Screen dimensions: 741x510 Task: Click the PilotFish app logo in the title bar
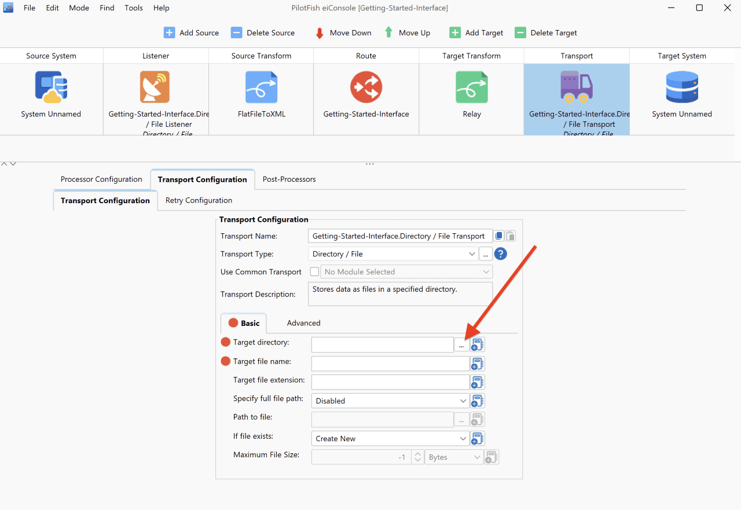[x=9, y=8]
